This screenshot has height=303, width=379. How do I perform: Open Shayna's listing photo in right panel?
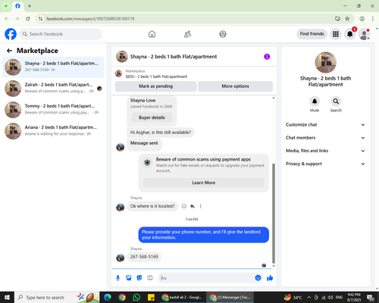tap(325, 62)
